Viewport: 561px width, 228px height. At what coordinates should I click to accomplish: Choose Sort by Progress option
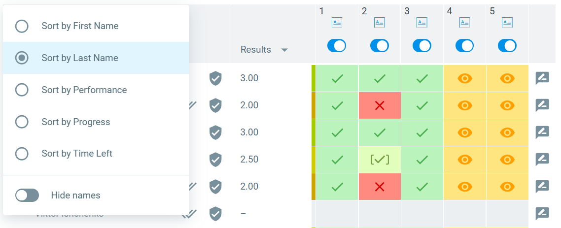[75, 122]
